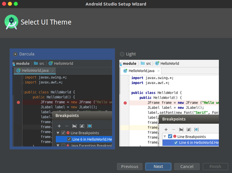Click the 'Select UI Theme' heading
Image resolution: width=232 pixels, height=173 pixels.
pyautogui.click(x=46, y=22)
